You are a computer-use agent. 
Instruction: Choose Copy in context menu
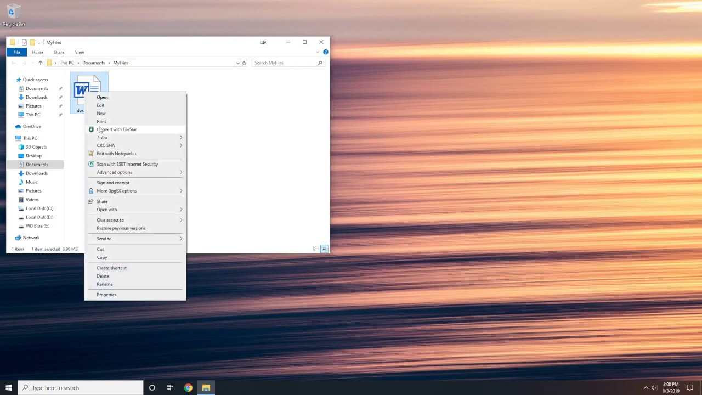[135, 257]
